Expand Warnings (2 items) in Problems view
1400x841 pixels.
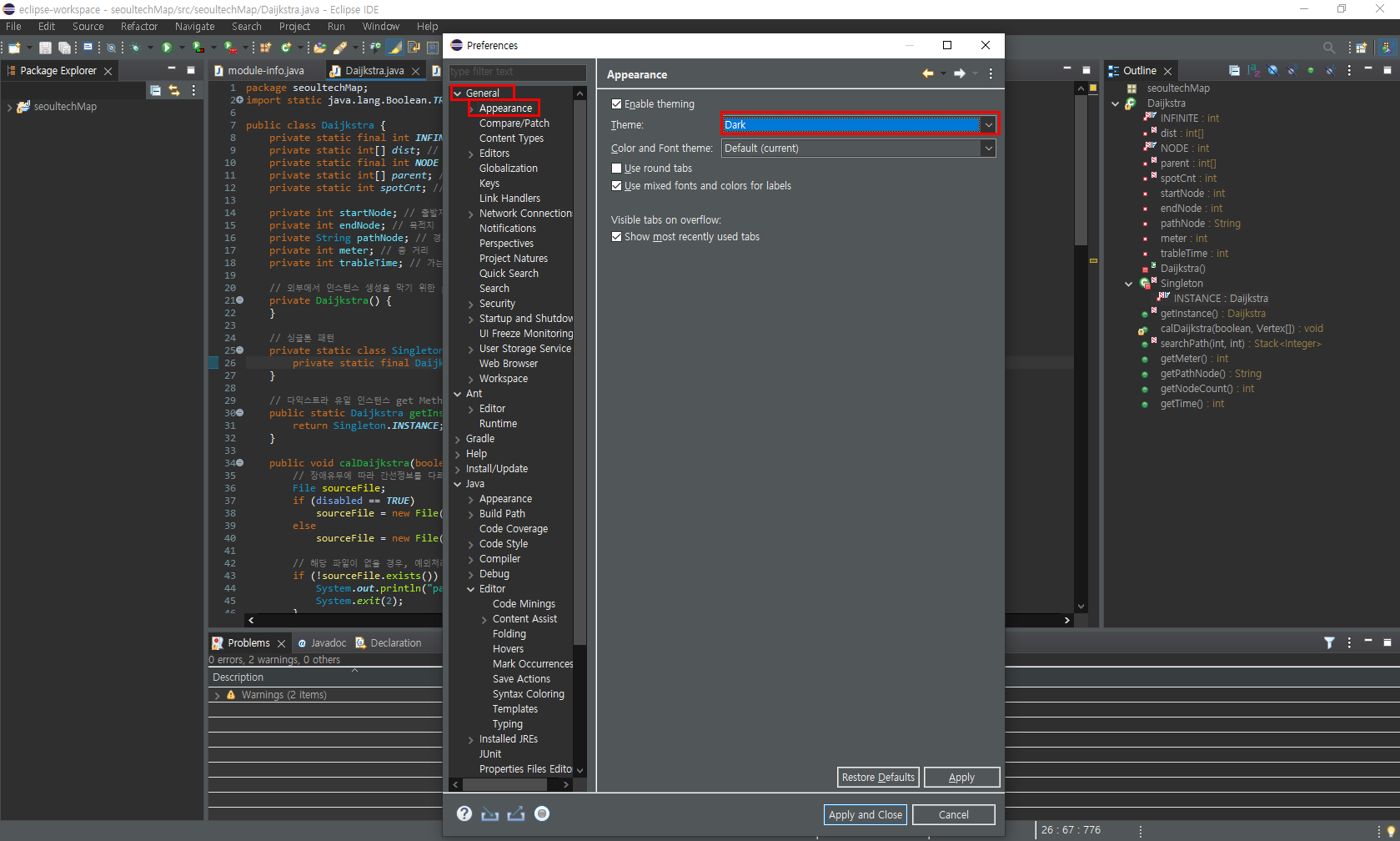click(x=218, y=695)
